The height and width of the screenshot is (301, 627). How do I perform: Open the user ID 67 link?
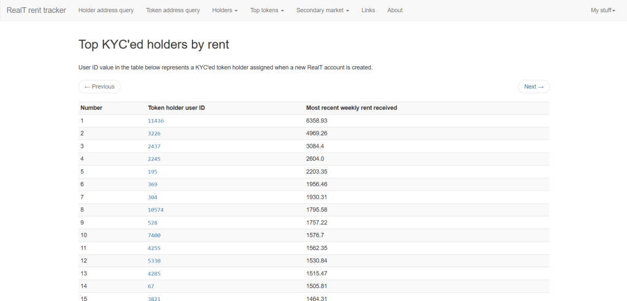(x=151, y=286)
